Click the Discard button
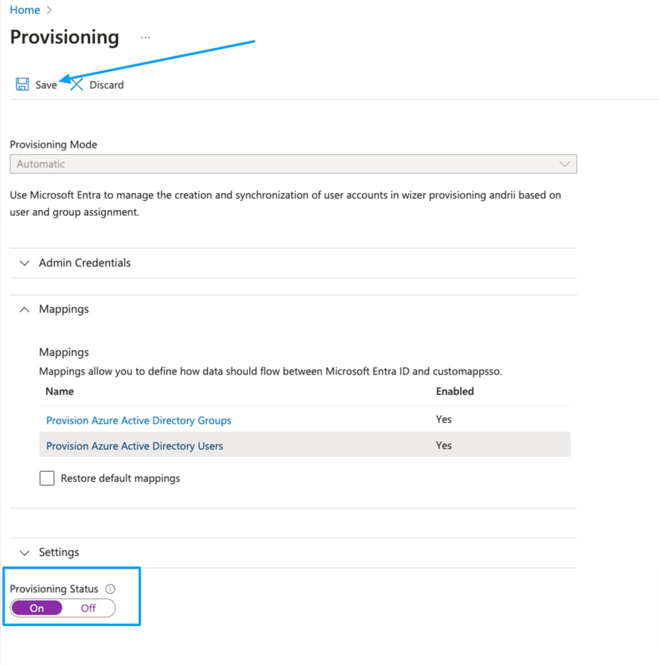 [x=106, y=84]
